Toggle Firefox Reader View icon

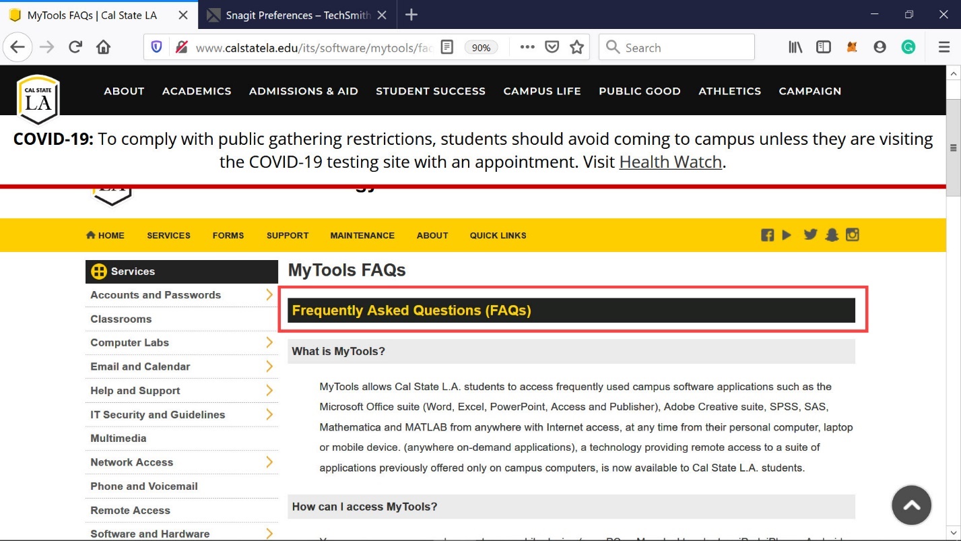(446, 47)
